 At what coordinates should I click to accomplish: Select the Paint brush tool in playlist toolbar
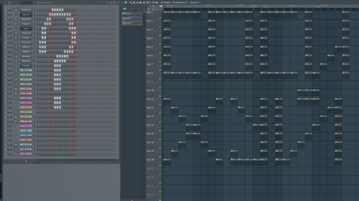pyautogui.click(x=134, y=3)
